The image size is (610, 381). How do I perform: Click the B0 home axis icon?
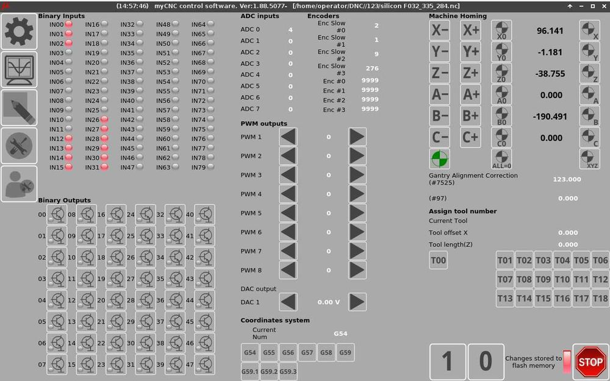click(x=501, y=116)
